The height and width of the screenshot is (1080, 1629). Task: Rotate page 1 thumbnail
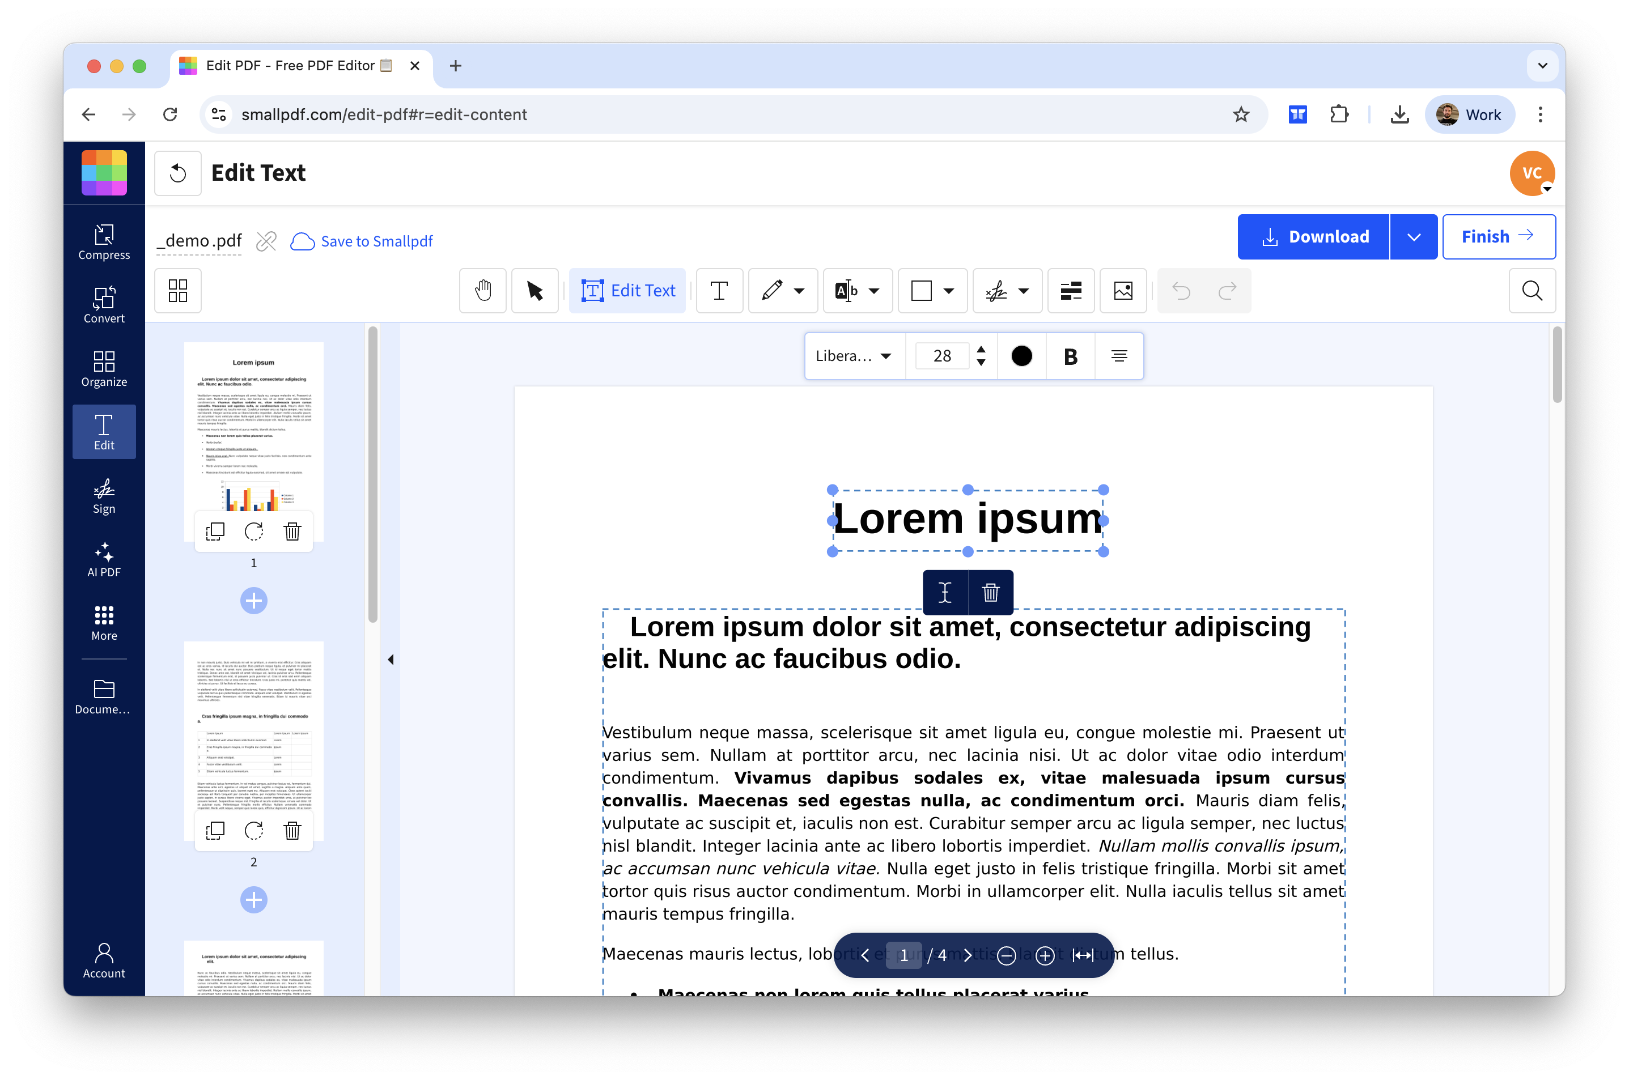[253, 531]
